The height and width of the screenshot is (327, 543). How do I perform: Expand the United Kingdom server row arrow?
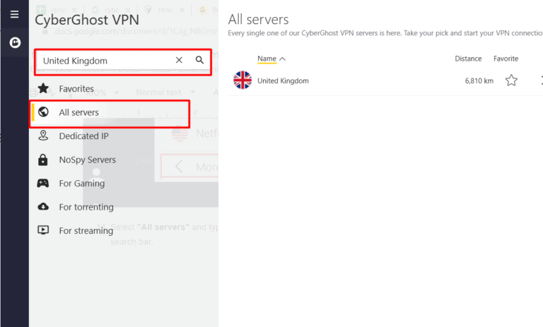540,81
